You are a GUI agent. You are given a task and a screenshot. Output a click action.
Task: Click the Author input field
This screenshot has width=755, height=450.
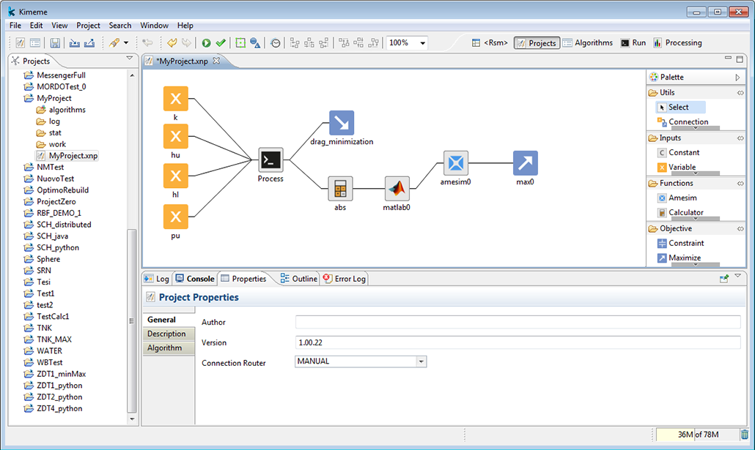(x=518, y=322)
